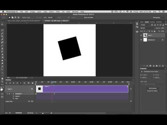
Task: Open the layer filter Kind dropdown
Action: point(145,25)
